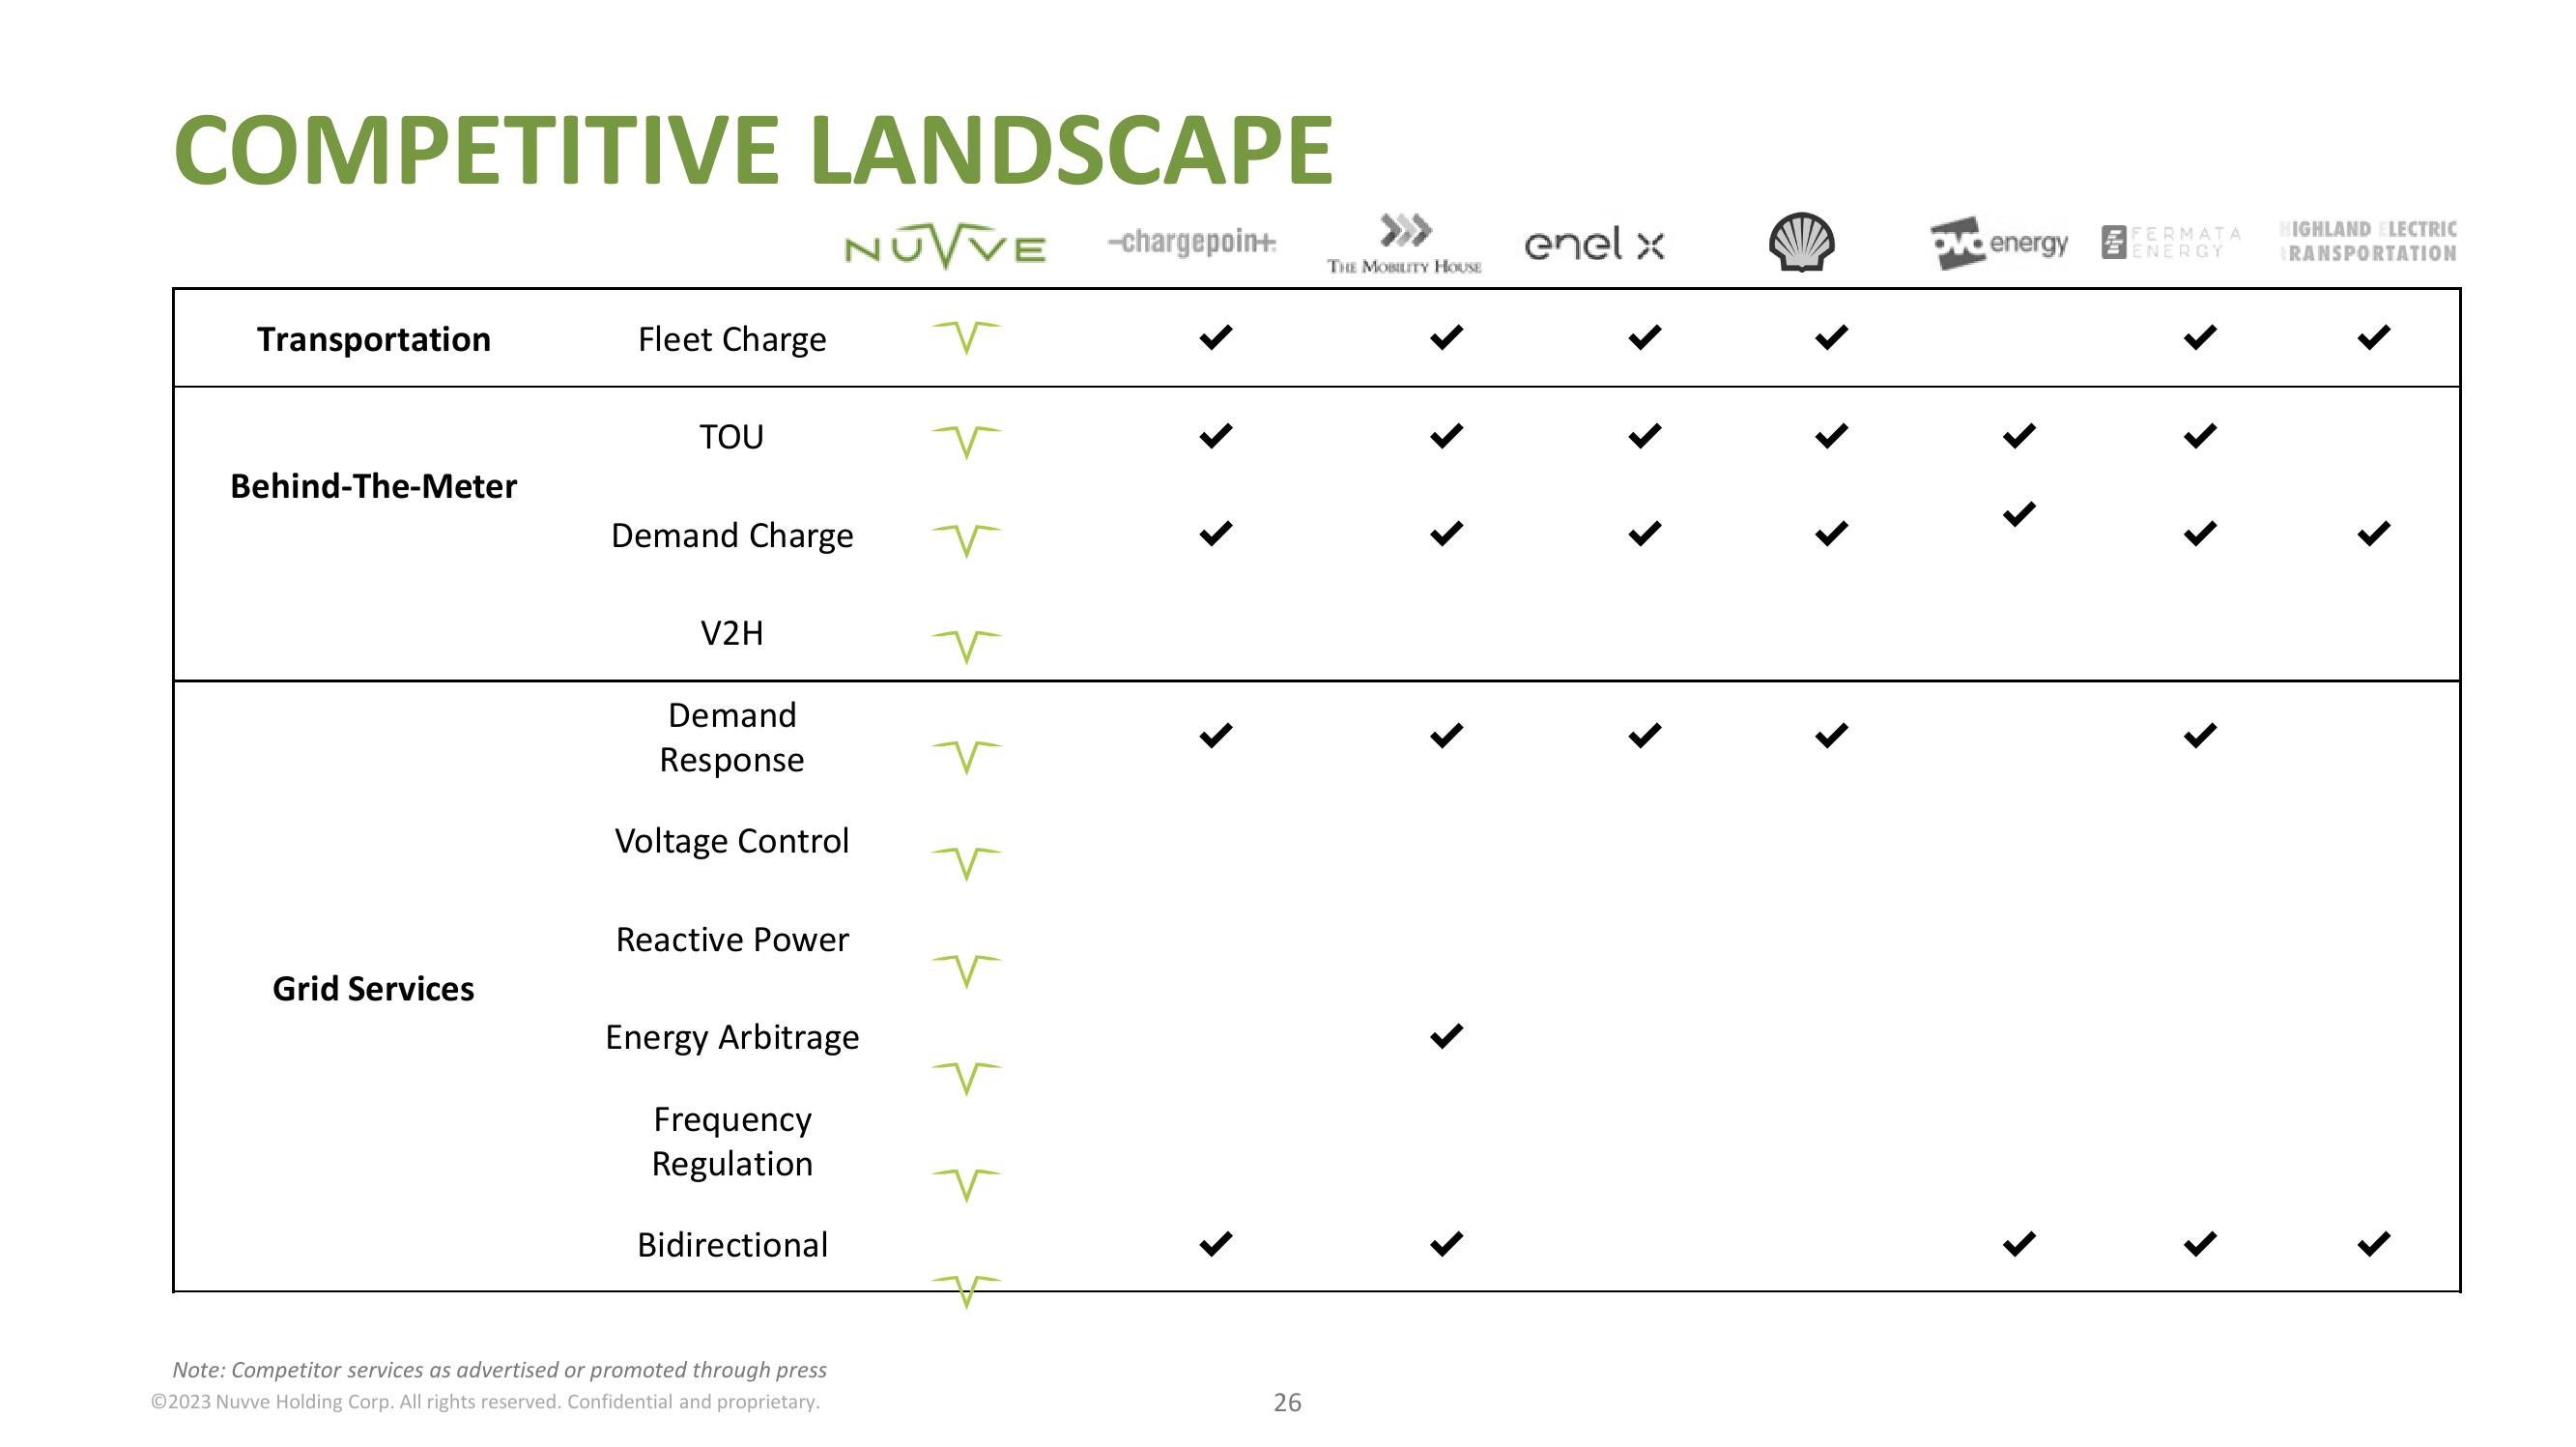
Task: Expand the Energy Arbitrage row details
Action: click(x=732, y=1035)
